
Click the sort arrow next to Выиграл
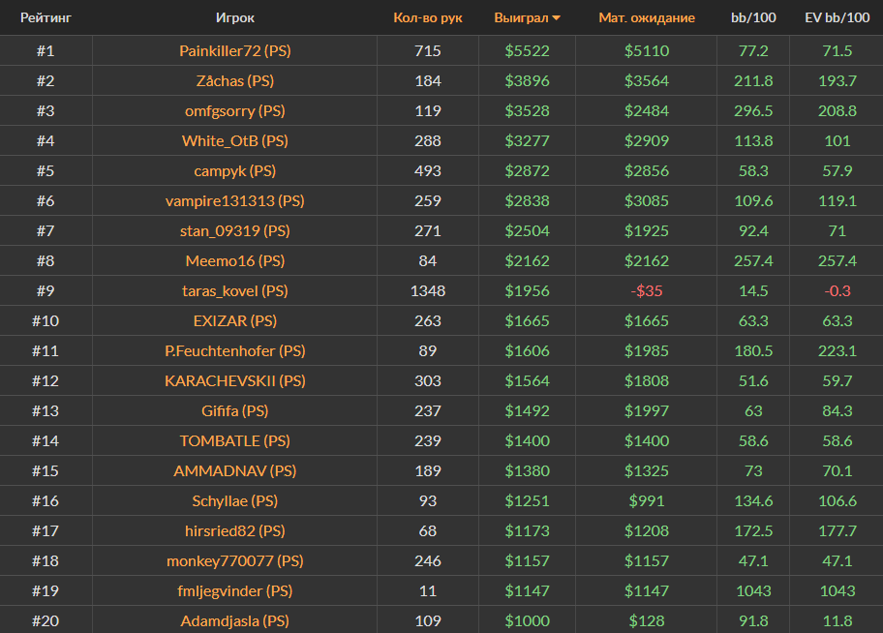[556, 18]
